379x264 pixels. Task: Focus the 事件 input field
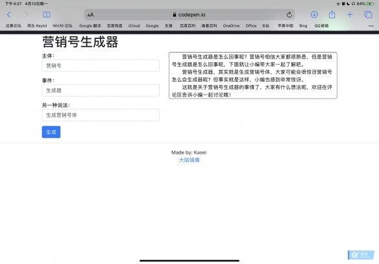coord(101,90)
